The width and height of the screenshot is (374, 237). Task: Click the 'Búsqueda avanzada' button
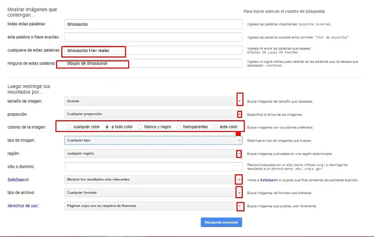click(221, 222)
